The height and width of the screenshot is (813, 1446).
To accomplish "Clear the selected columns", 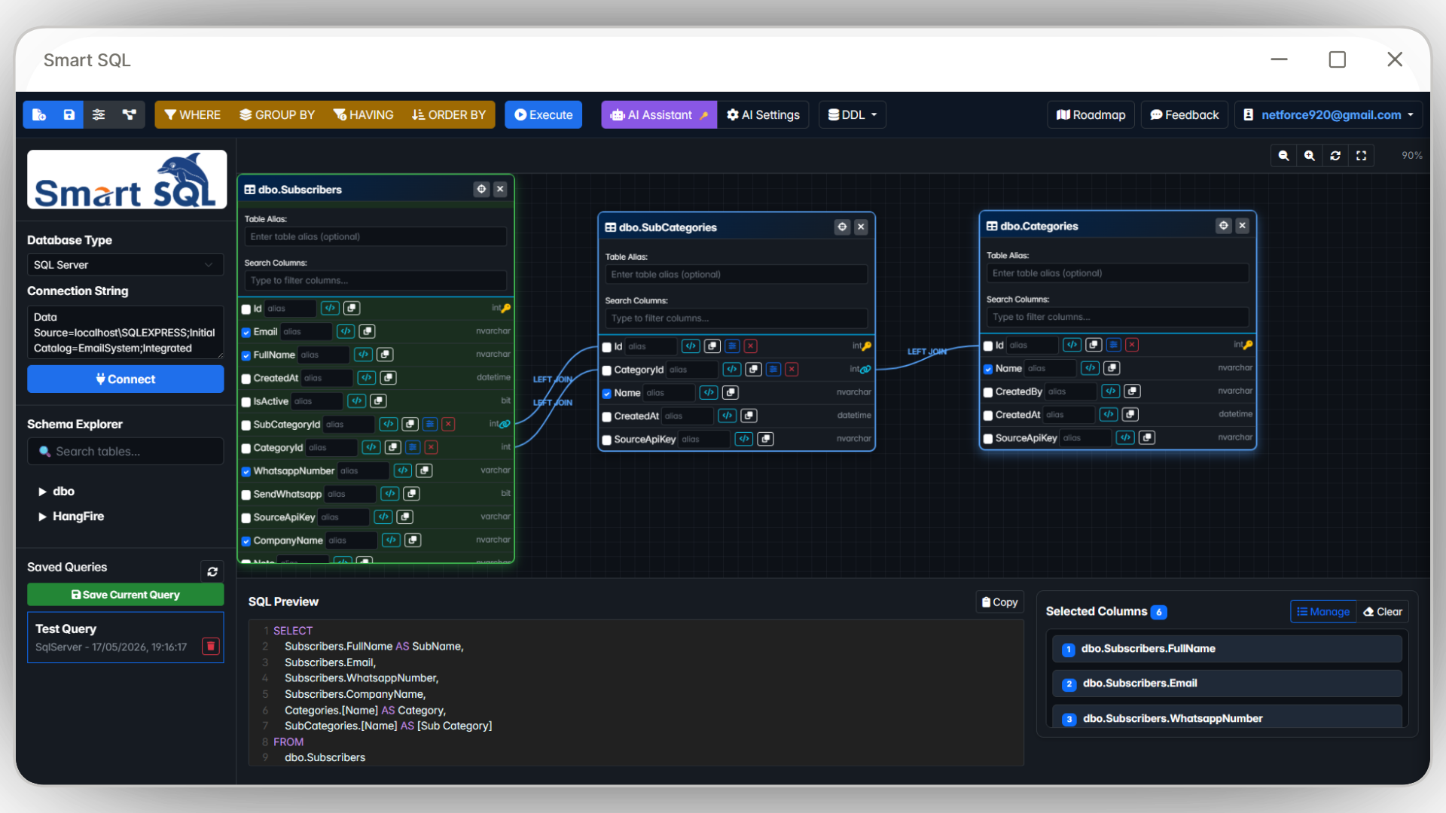I will [1383, 612].
